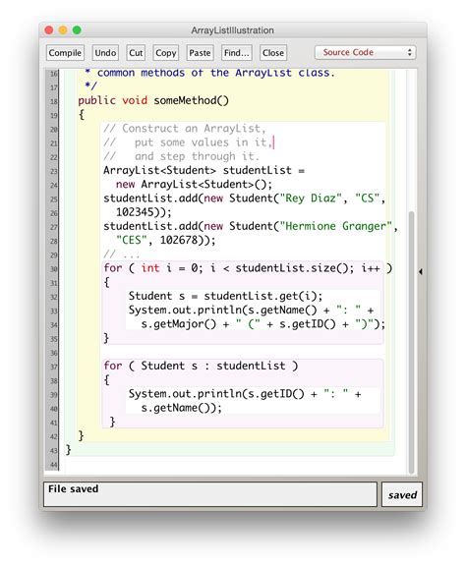Click the '// Construct an ArrayList,' comment
The image size is (466, 567).
pyautogui.click(x=185, y=129)
